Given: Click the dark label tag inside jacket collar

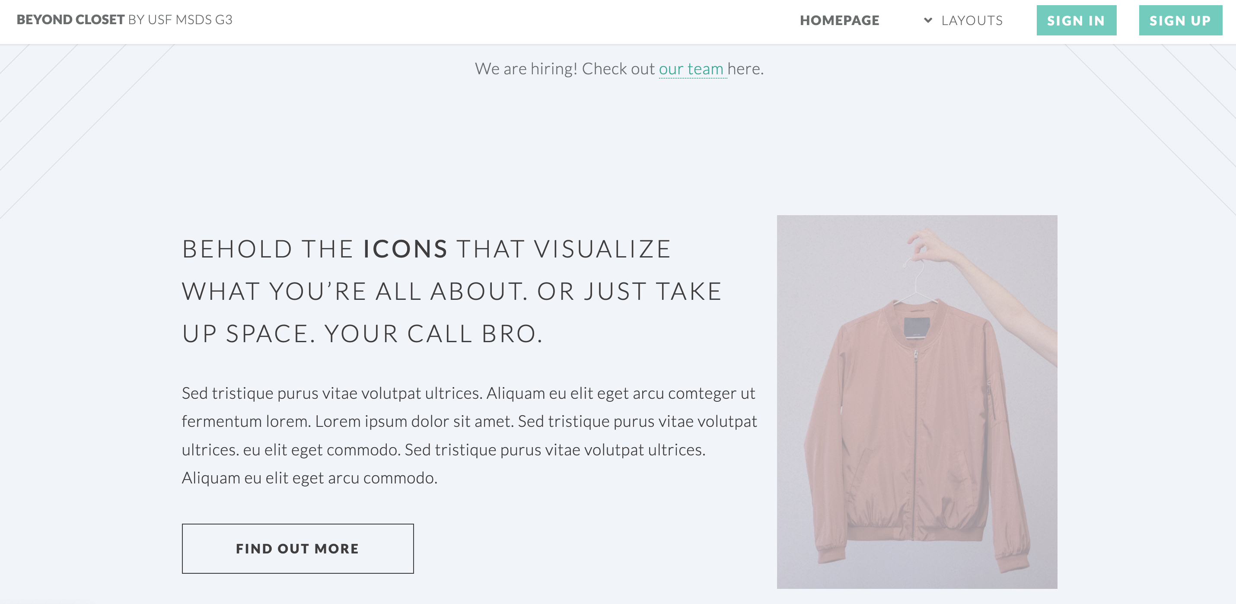Looking at the screenshot, I should point(917,327).
